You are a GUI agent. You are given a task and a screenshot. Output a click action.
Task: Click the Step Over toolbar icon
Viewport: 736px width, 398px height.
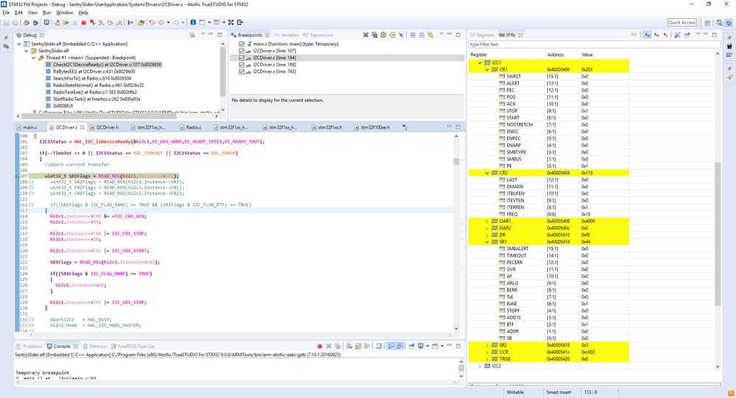pos(111,23)
